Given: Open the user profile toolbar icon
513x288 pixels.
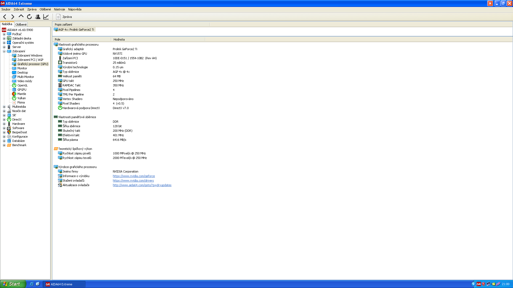Looking at the screenshot, I should click(x=38, y=17).
